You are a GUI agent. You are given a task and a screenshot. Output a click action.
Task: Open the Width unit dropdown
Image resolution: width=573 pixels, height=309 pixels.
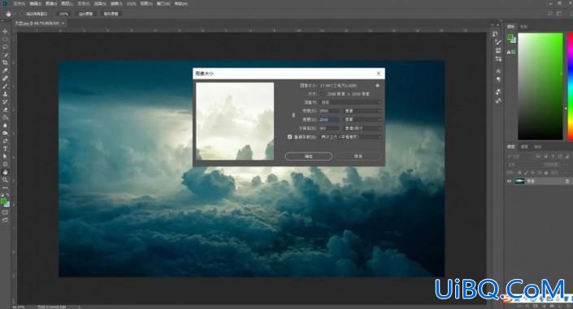(x=362, y=110)
